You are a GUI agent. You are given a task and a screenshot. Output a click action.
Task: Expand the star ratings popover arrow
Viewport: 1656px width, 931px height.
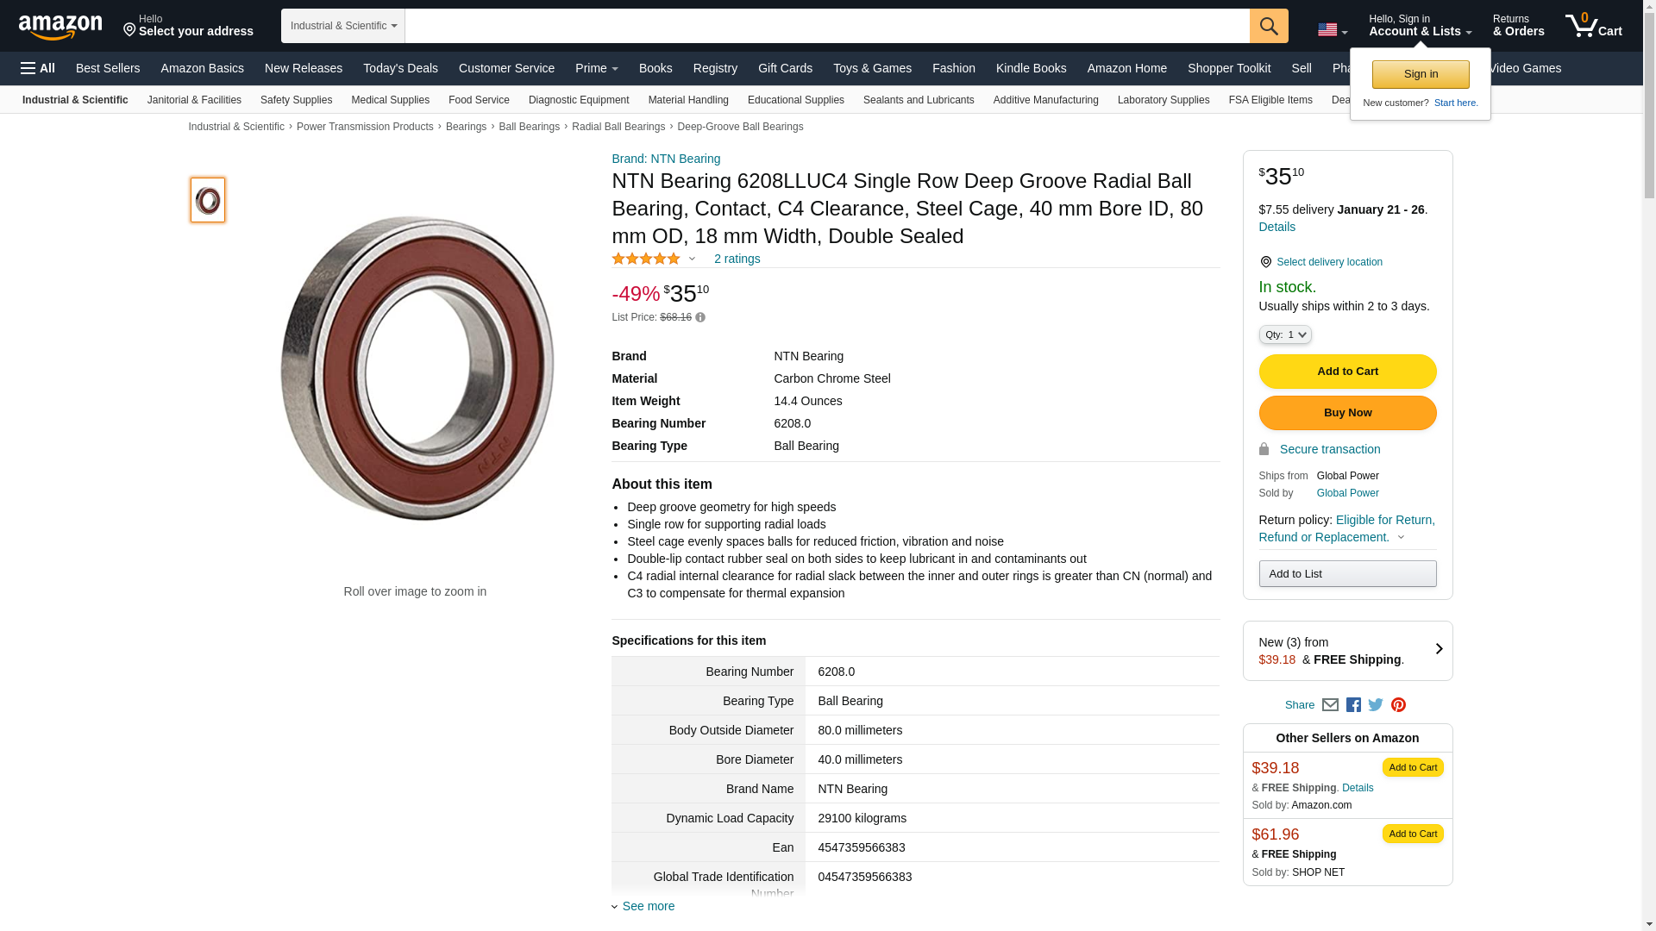(692, 259)
